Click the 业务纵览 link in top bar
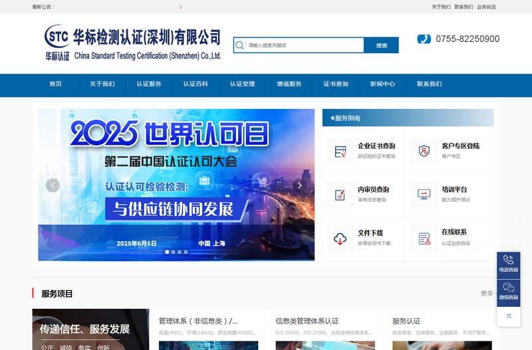532x350 pixels. 486,7
